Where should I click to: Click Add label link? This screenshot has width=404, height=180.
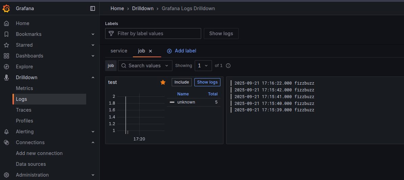182,51
